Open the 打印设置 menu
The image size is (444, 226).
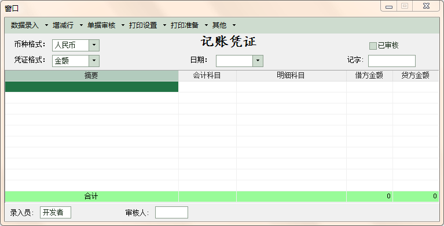[143, 25]
